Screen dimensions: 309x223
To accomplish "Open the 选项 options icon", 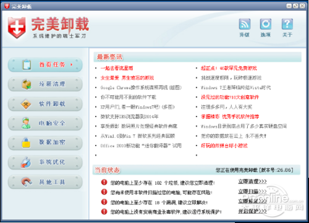I will point(266,24).
